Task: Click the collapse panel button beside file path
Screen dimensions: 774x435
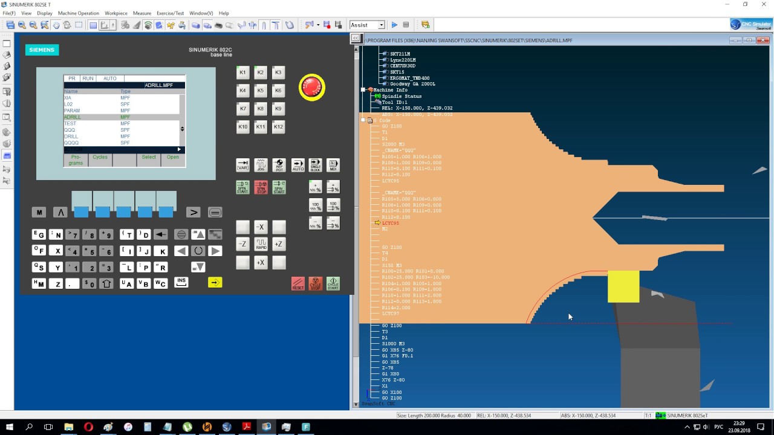Action: pos(356,38)
